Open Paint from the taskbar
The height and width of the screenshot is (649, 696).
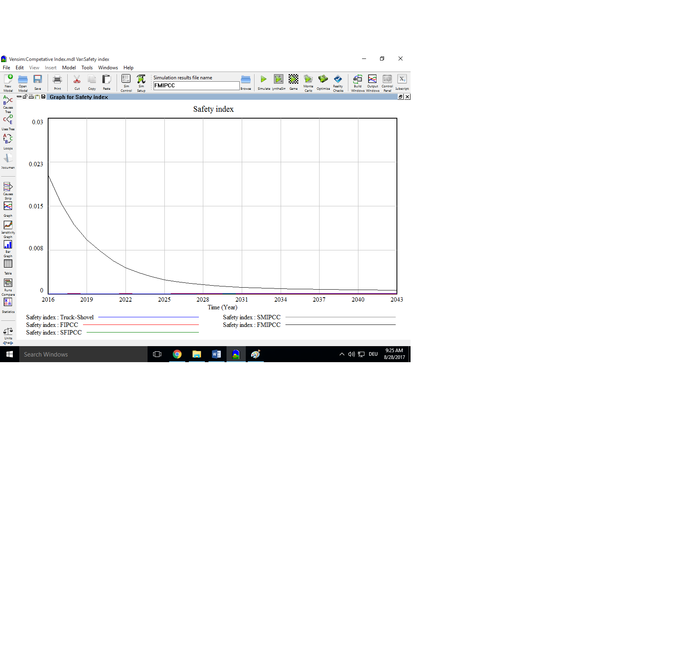click(x=255, y=354)
